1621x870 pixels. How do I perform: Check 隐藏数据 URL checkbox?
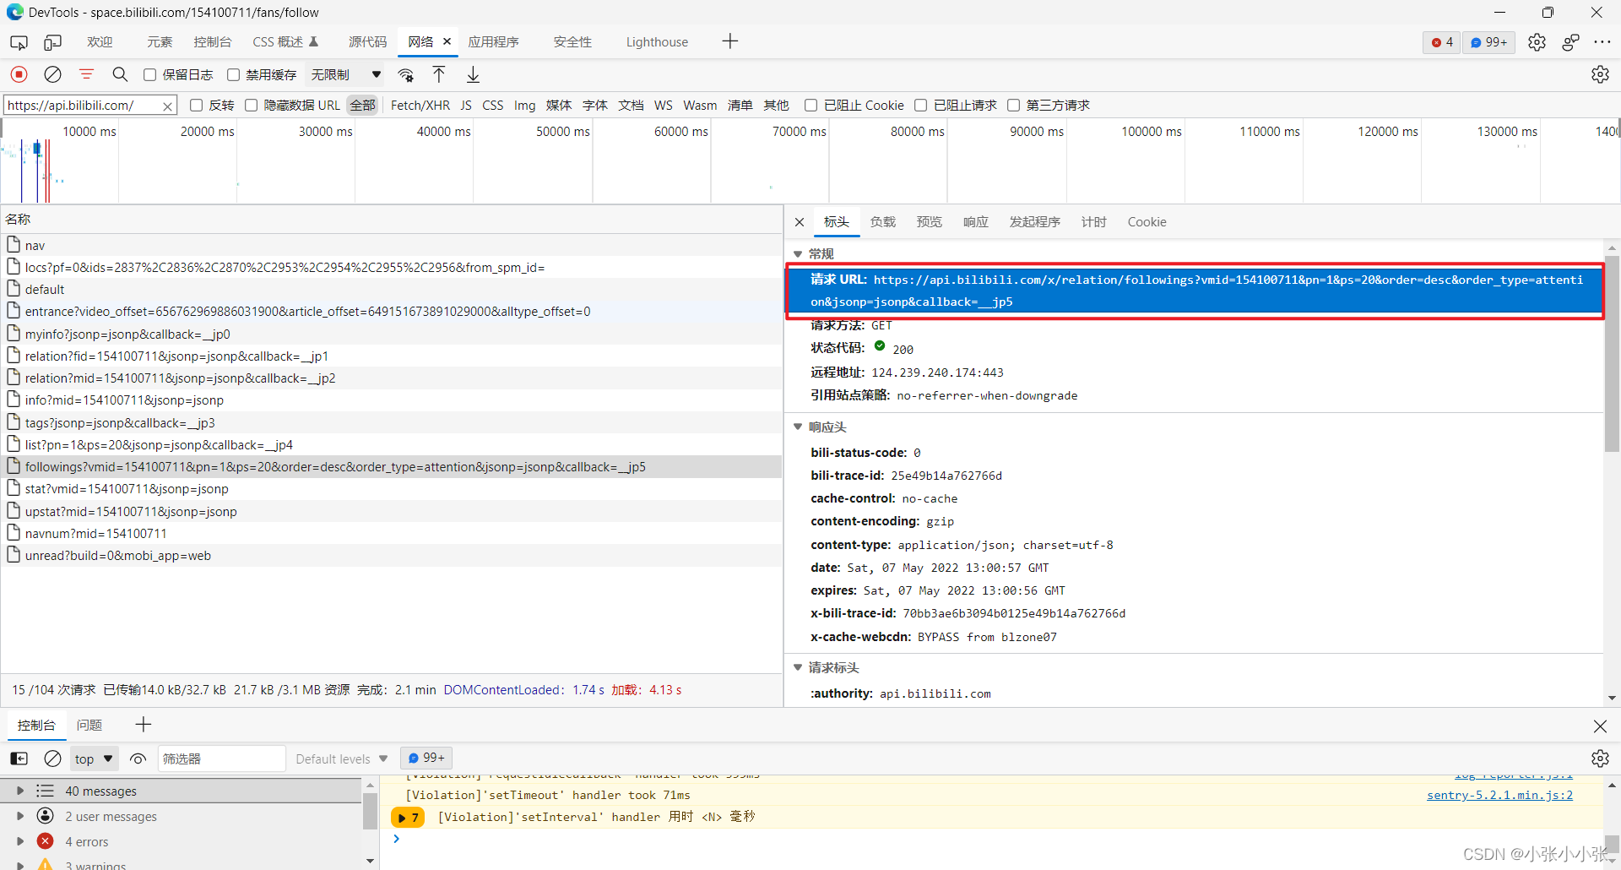pyautogui.click(x=252, y=105)
